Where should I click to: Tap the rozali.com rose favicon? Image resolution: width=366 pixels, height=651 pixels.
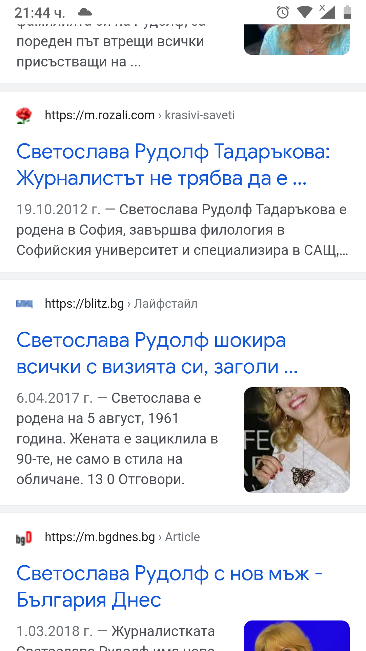click(24, 116)
